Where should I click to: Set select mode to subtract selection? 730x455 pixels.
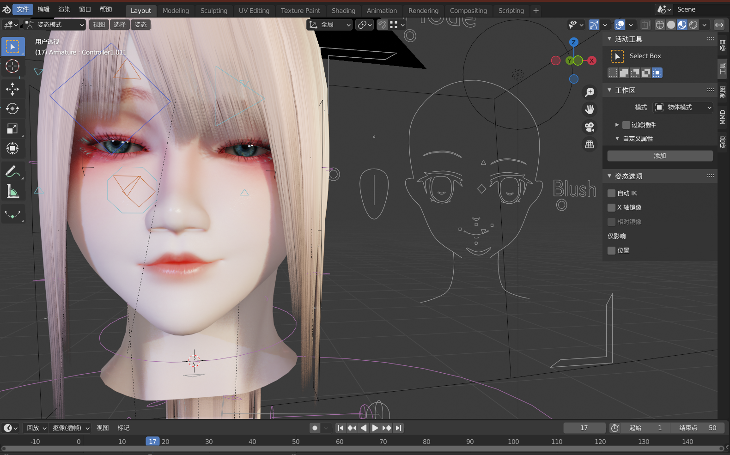(x=635, y=73)
